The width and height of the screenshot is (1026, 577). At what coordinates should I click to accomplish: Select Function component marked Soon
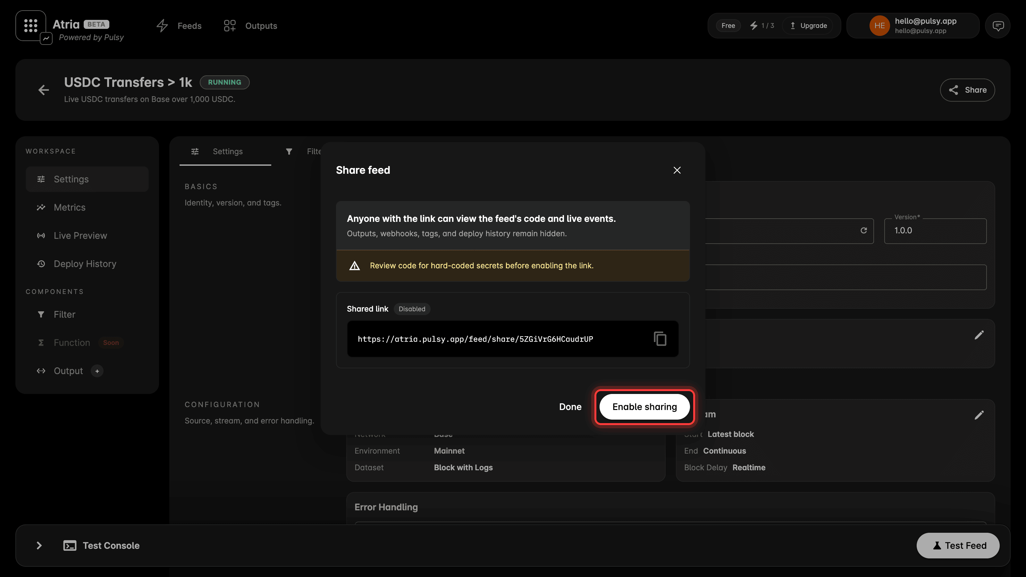click(x=87, y=343)
